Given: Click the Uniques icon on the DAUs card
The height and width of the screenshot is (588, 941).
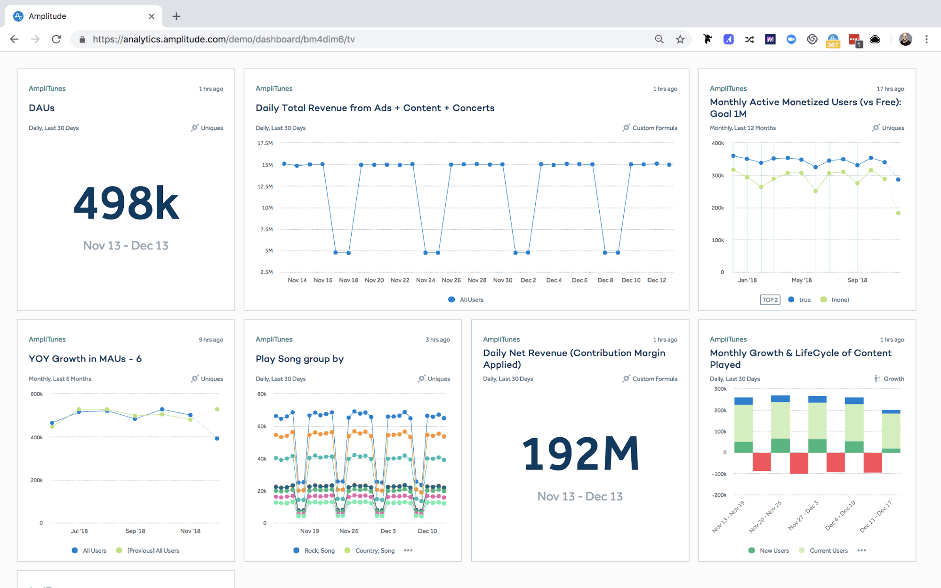Looking at the screenshot, I should point(194,128).
